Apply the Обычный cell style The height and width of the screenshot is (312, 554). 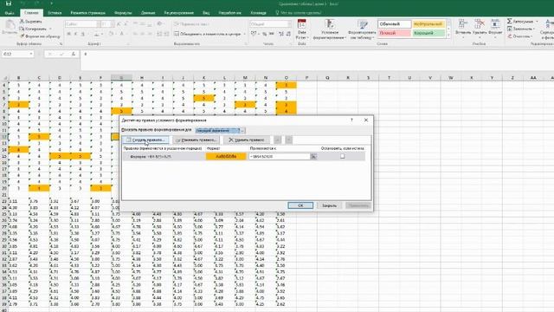coord(395,24)
